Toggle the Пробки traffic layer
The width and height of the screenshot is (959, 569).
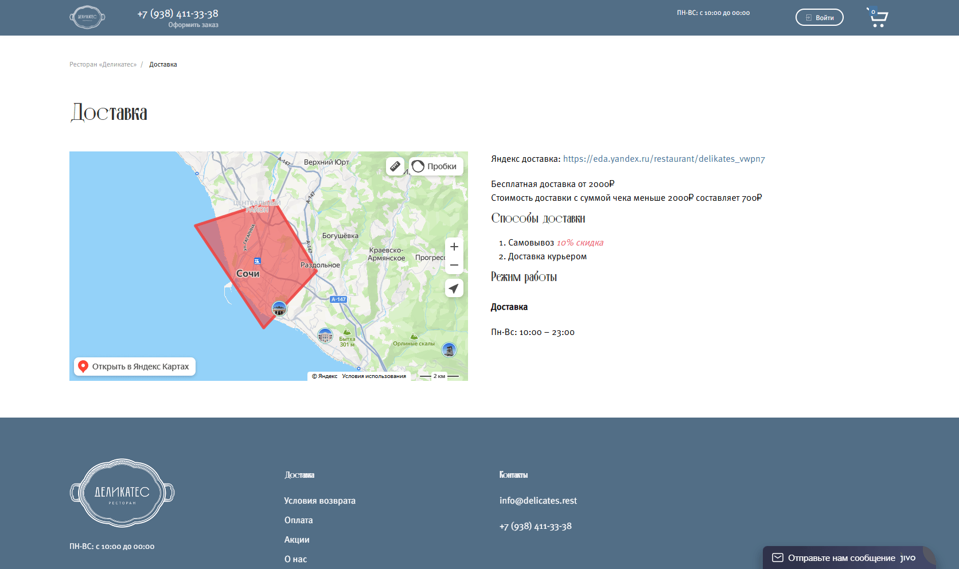436,166
